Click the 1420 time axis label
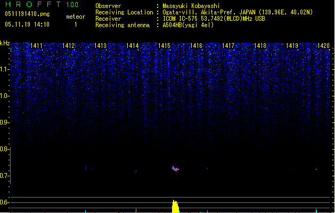The width and height of the screenshot is (335, 213). point(323,46)
